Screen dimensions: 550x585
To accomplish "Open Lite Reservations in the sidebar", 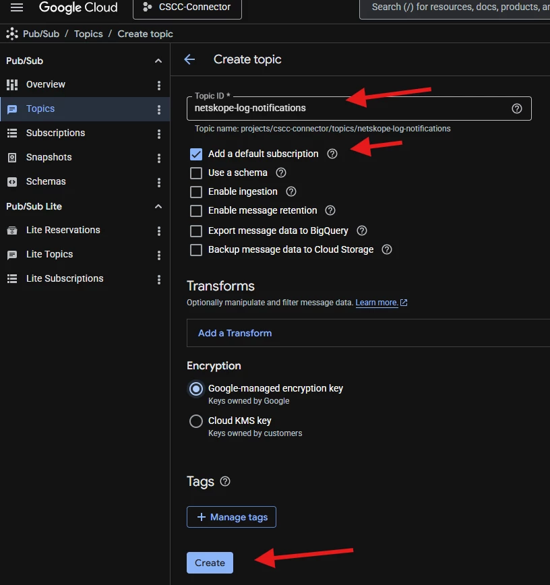I will (x=63, y=230).
